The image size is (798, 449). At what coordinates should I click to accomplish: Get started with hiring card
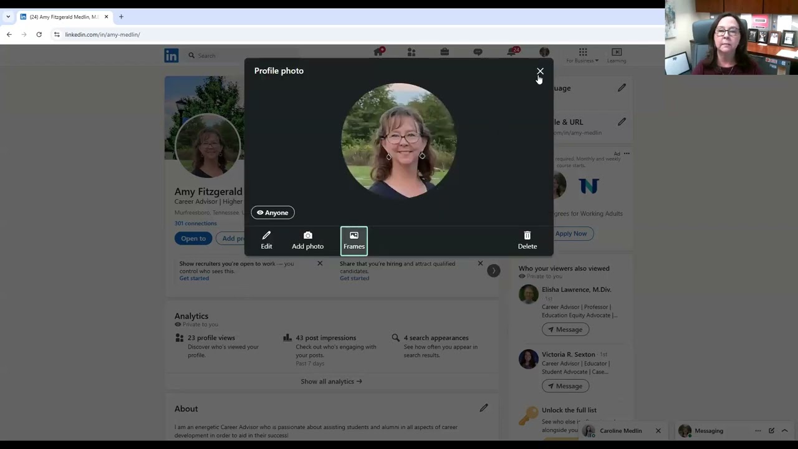[x=354, y=278]
